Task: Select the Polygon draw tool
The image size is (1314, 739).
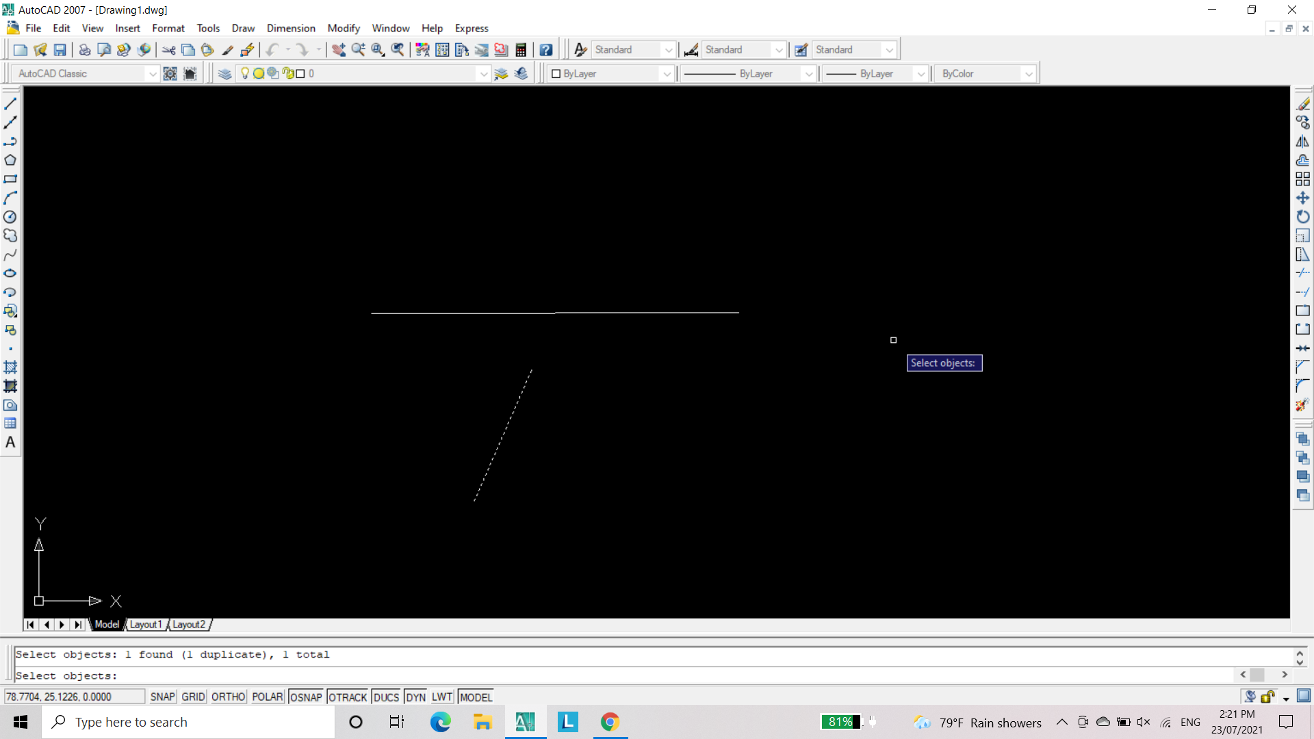Action: coord(10,160)
